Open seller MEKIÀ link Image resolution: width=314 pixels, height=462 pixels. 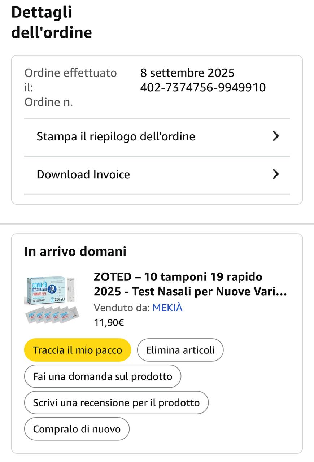(167, 308)
